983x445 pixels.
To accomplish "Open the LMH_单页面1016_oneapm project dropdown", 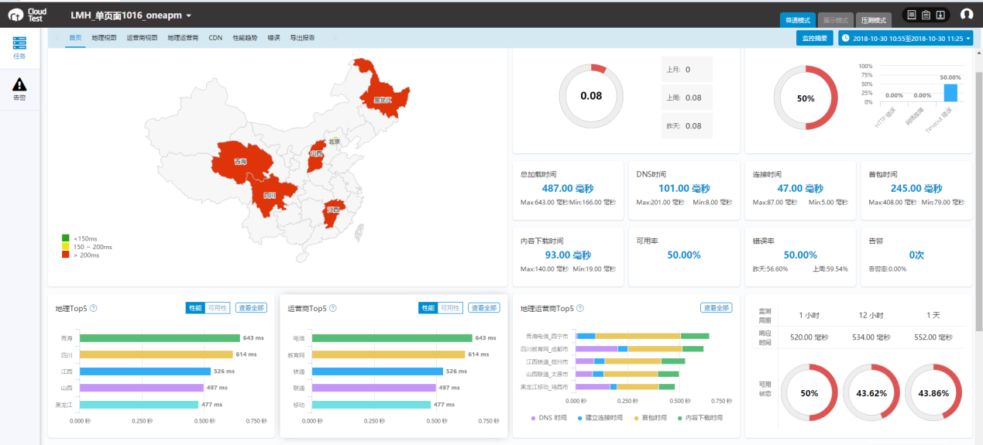I will point(131,15).
